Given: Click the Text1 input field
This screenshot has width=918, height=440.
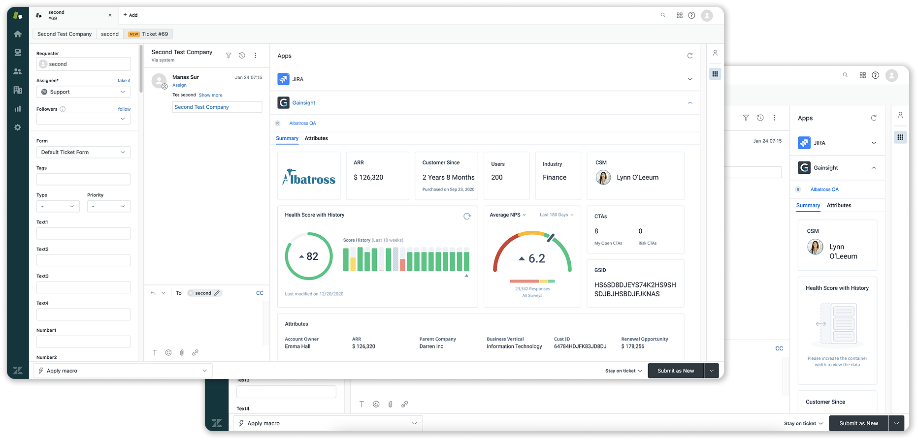Looking at the screenshot, I should [83, 233].
